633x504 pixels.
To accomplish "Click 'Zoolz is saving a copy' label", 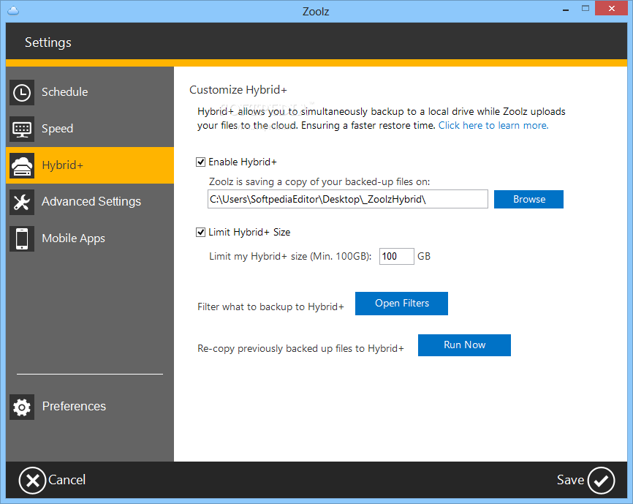I will pyautogui.click(x=319, y=182).
